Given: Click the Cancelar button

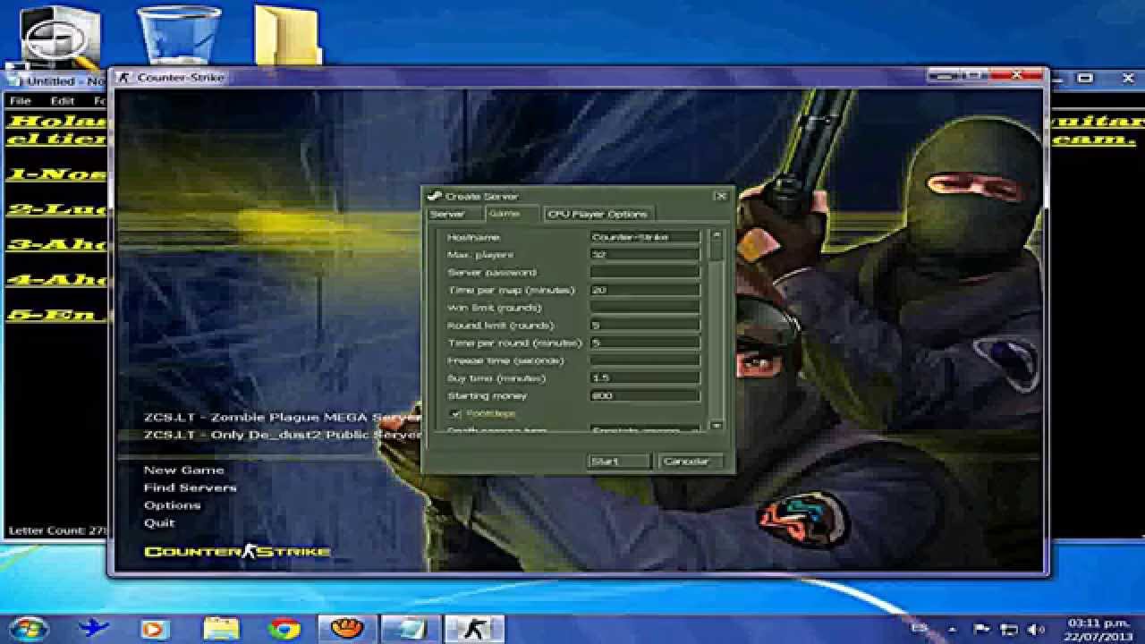Looking at the screenshot, I should (690, 462).
